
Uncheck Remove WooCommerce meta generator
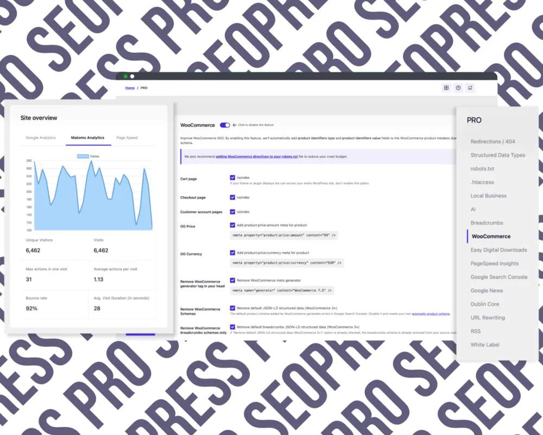click(232, 280)
